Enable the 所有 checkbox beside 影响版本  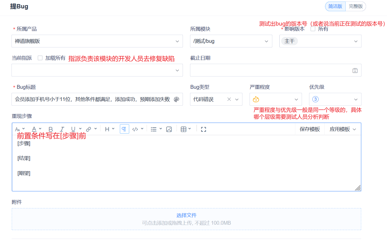click(x=313, y=29)
